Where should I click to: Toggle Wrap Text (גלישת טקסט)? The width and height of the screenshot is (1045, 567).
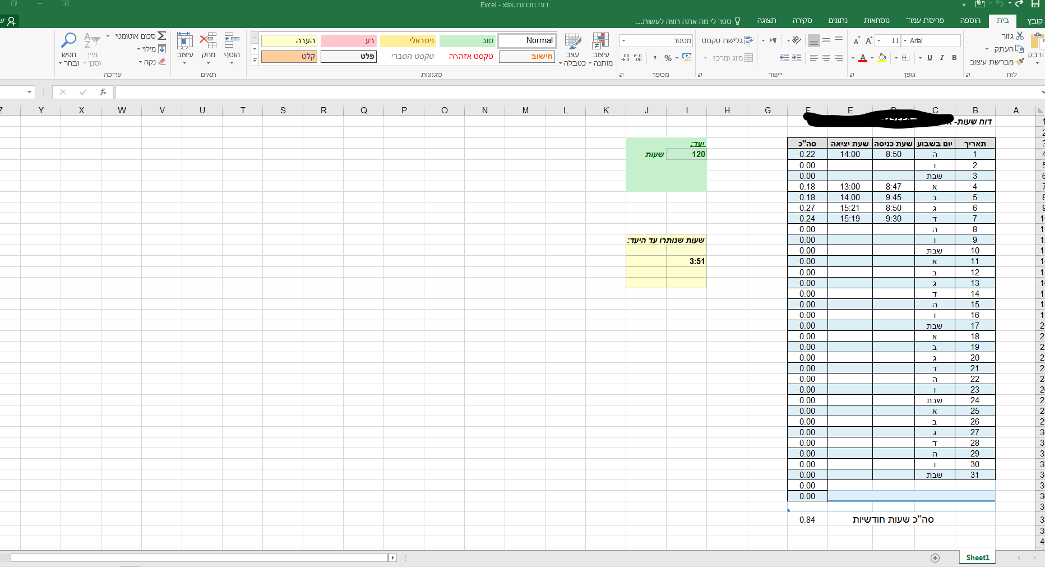click(728, 40)
